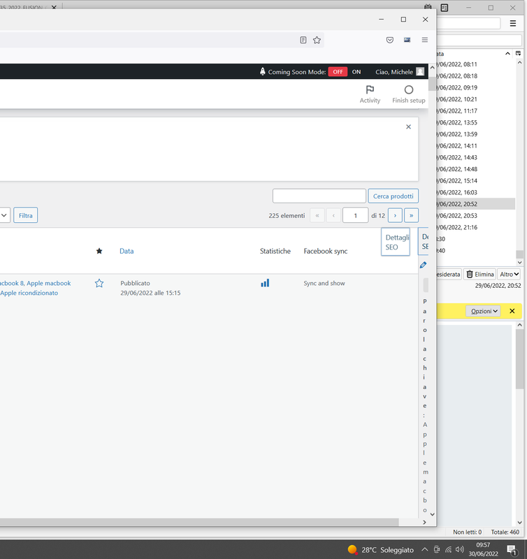Toggle Data column sort arrow in mail list
527x559 pixels.
click(x=507, y=54)
